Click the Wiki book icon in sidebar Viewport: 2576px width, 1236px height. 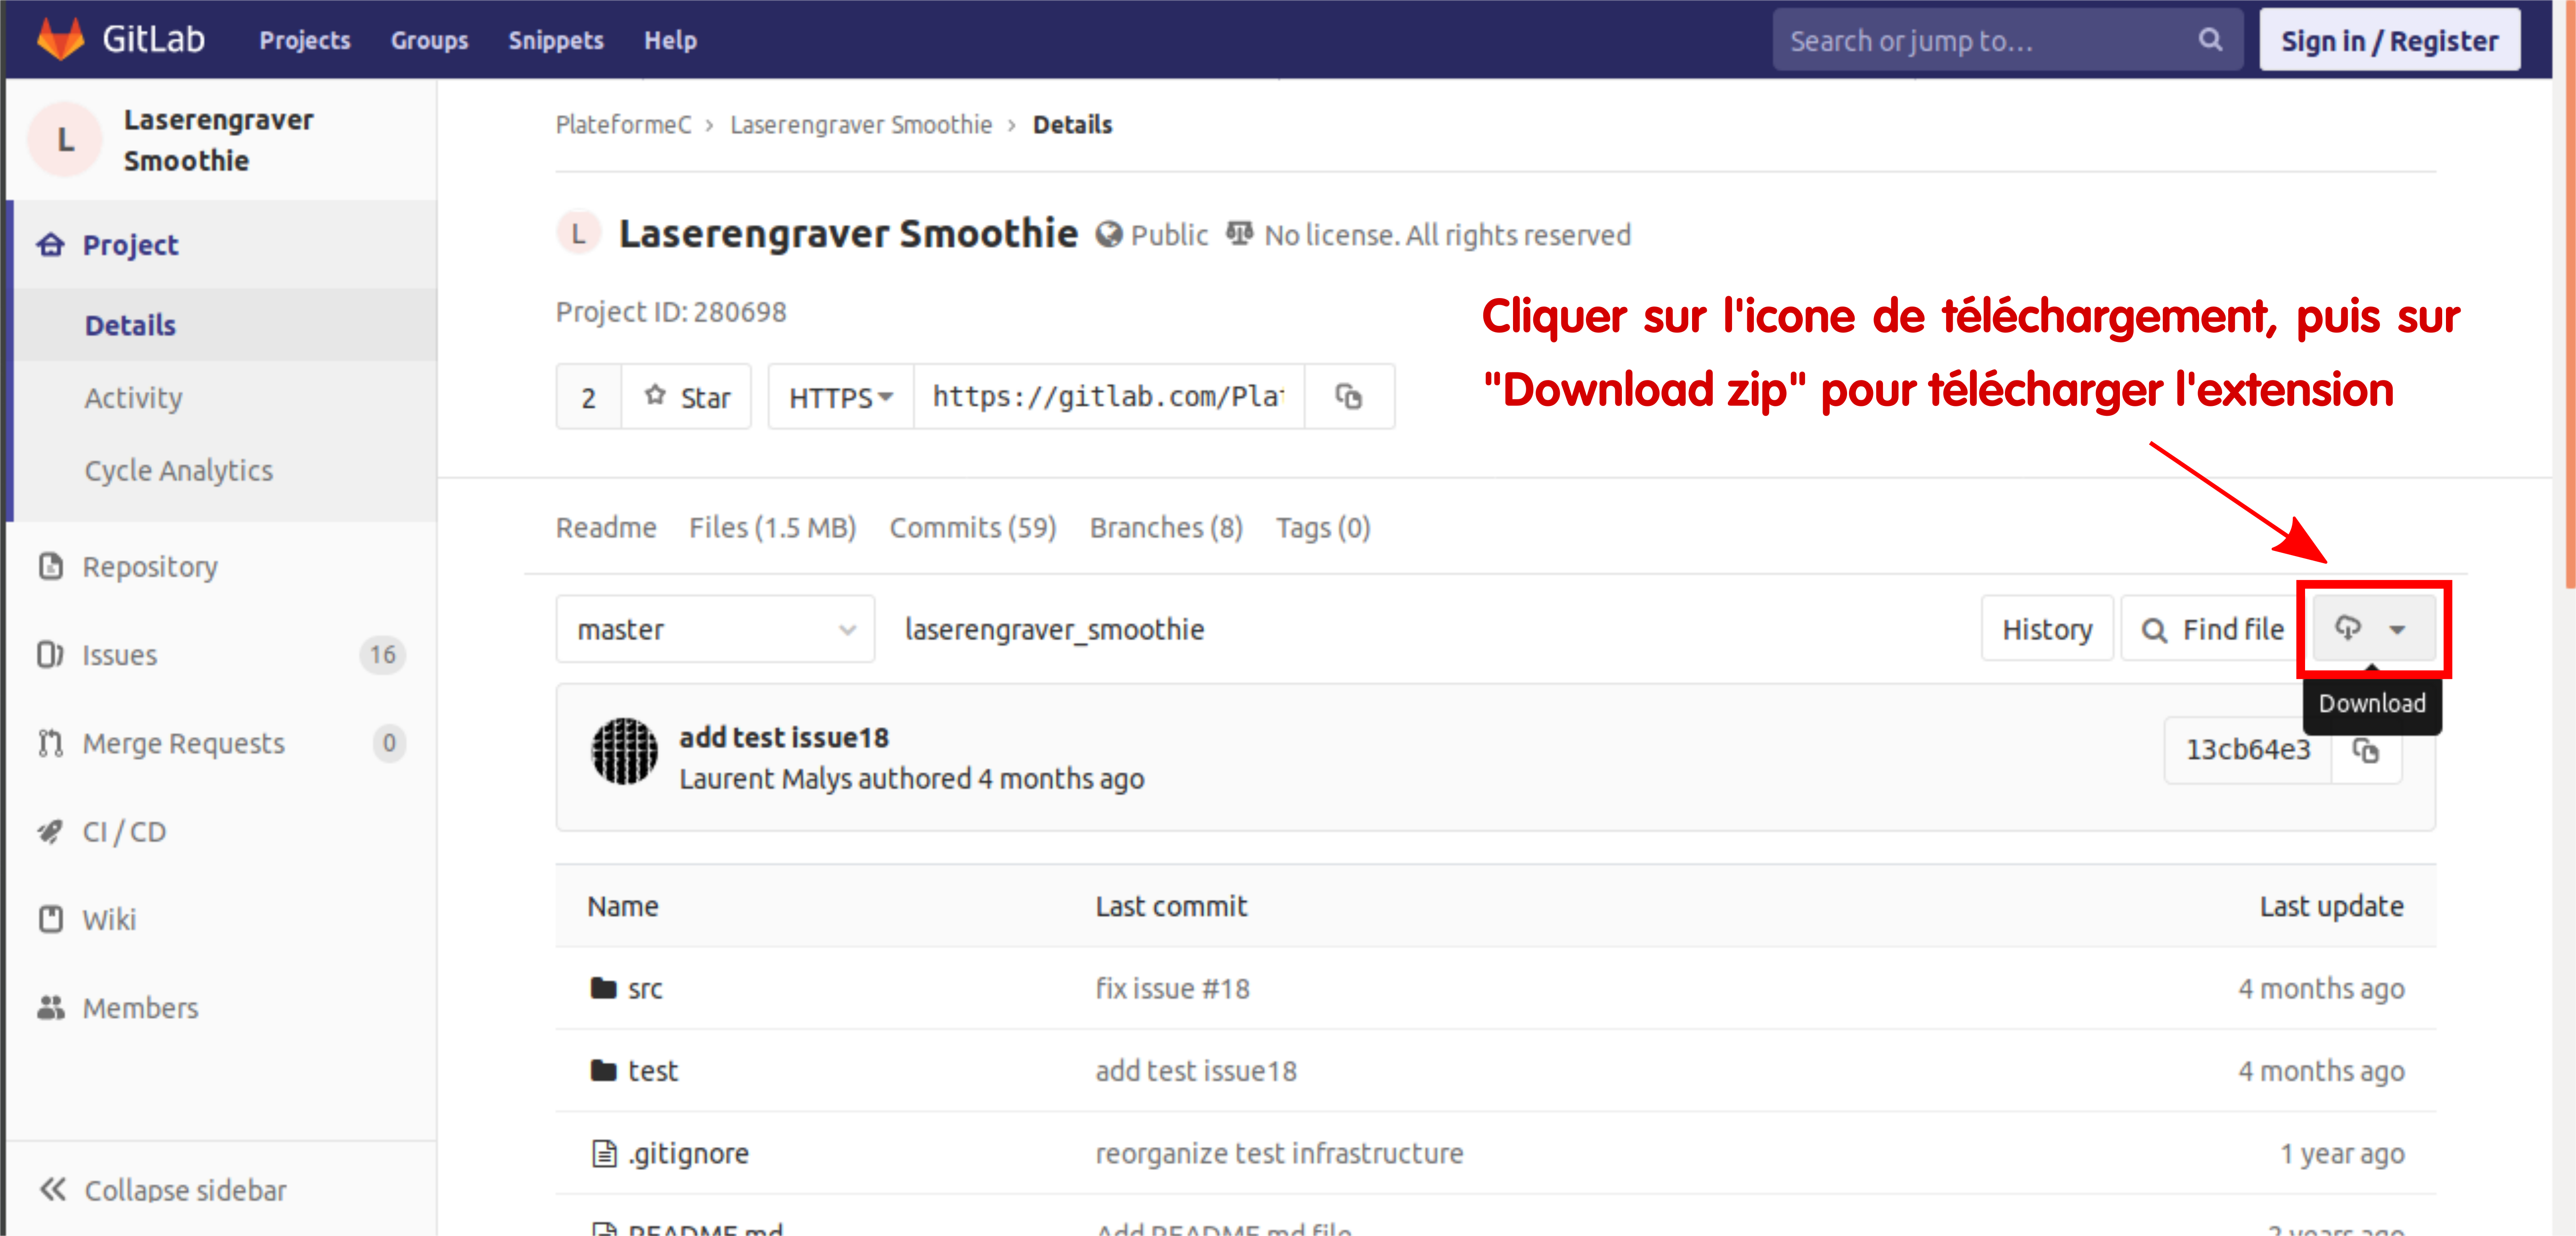pyautogui.click(x=50, y=919)
